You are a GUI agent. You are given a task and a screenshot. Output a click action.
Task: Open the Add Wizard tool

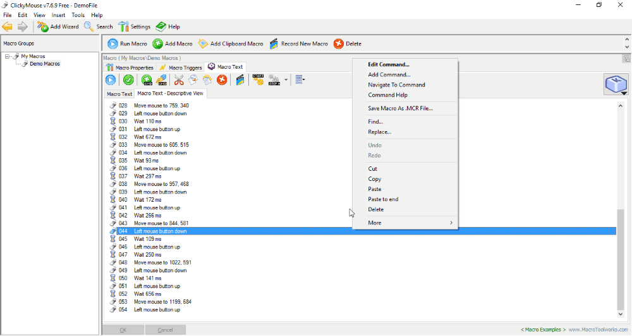coord(58,26)
